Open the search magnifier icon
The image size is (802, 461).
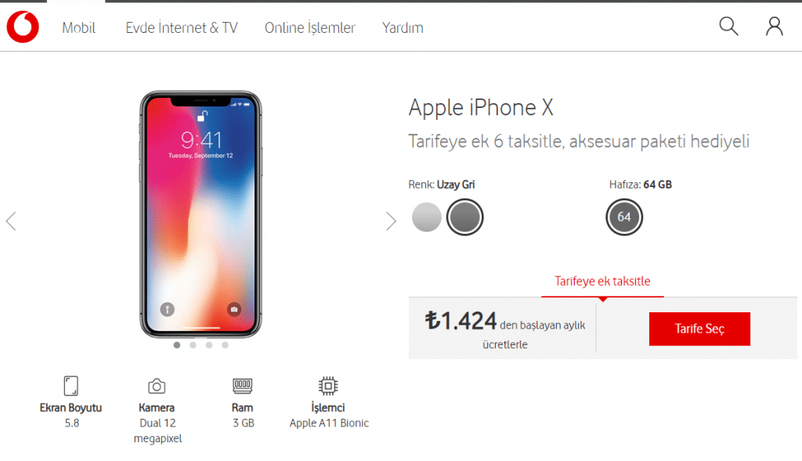tap(728, 26)
